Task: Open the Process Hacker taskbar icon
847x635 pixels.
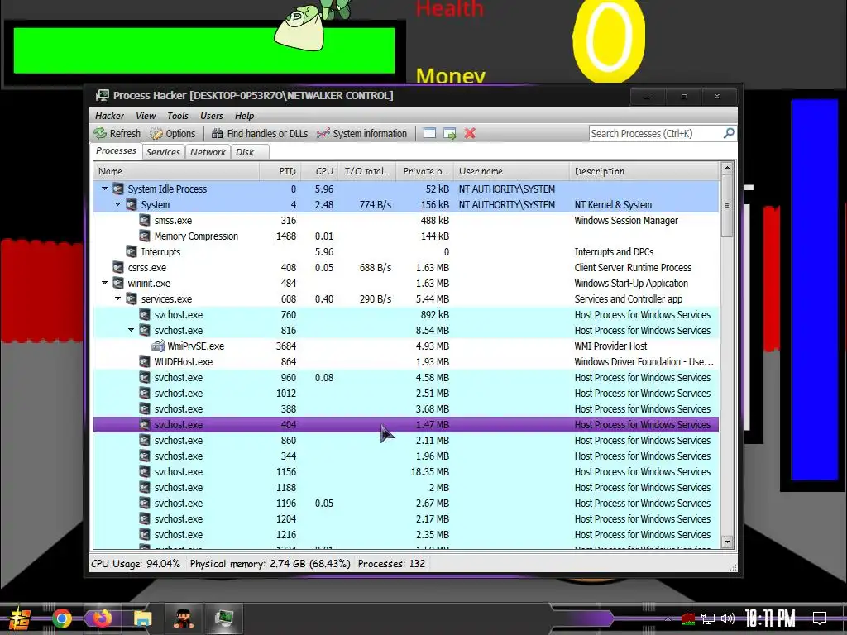Action: click(x=223, y=618)
